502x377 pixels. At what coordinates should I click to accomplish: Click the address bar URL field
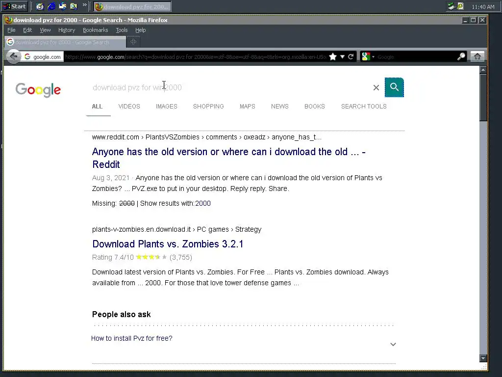pos(195,57)
